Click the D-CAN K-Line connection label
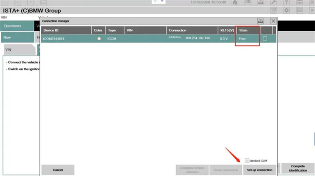The width and height of the screenshot is (315, 176). [175, 37]
